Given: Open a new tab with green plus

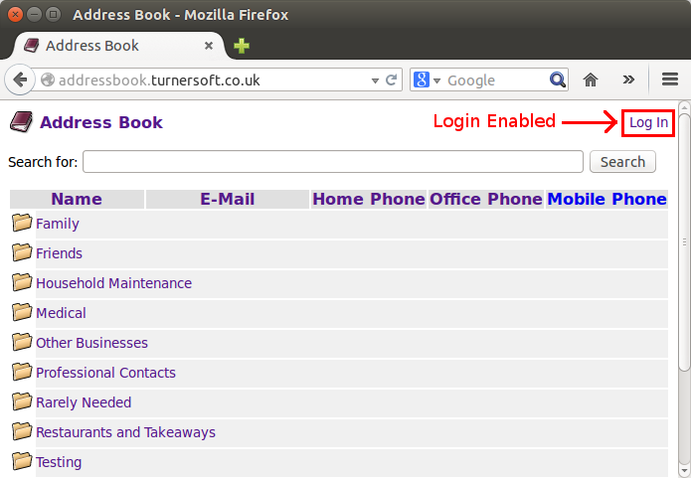Looking at the screenshot, I should coord(242,46).
